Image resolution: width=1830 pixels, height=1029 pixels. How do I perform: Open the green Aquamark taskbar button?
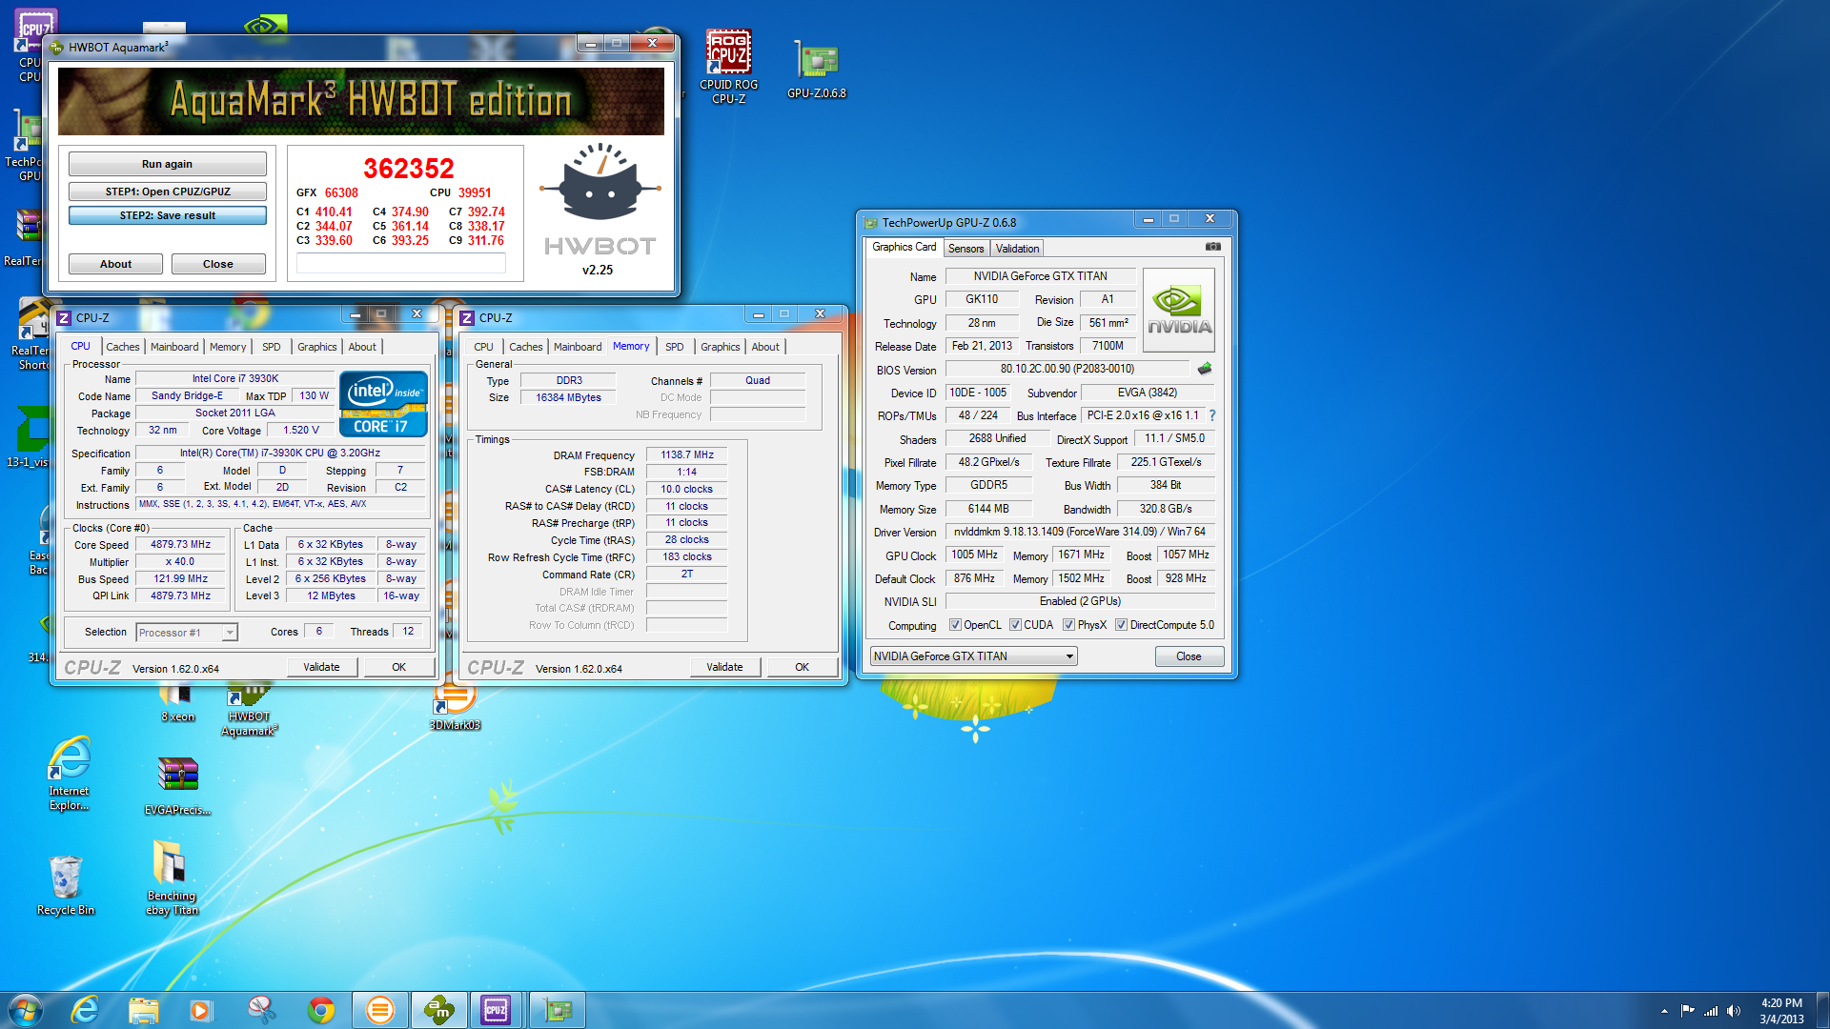click(x=438, y=1010)
